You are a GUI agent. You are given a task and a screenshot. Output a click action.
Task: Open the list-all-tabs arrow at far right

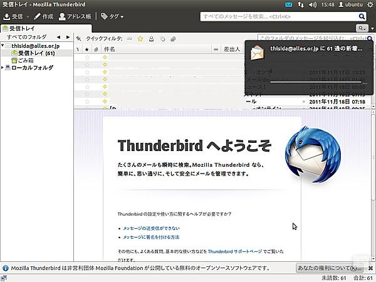(372, 29)
